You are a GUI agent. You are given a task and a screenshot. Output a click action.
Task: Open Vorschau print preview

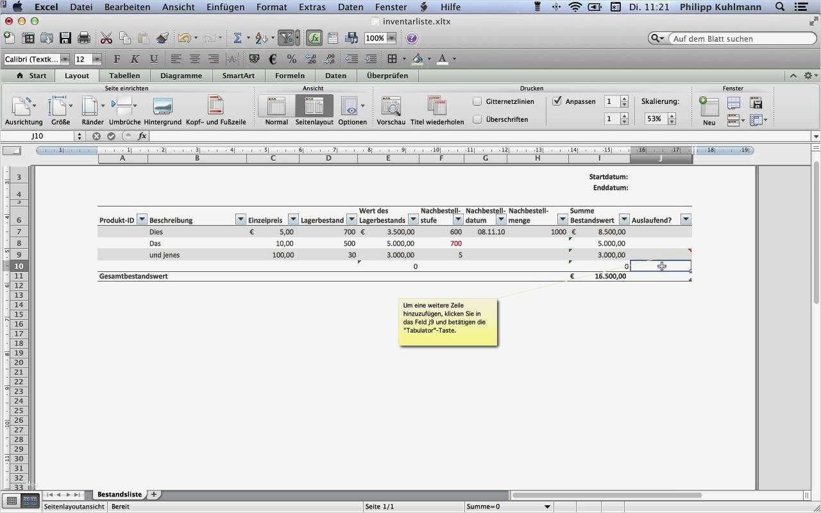(x=391, y=110)
